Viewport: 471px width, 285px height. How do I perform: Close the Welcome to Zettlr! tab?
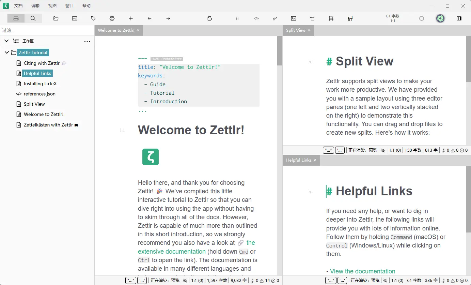[138, 30]
